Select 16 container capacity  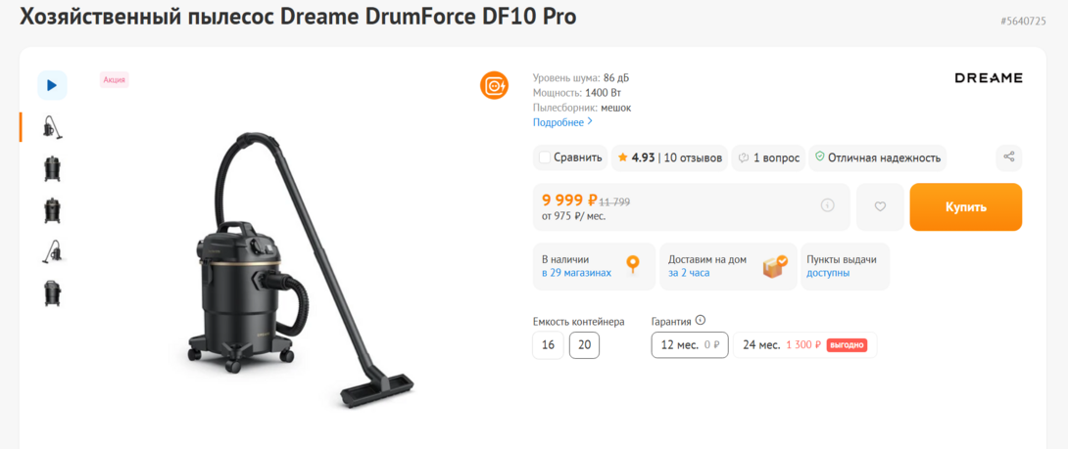pyautogui.click(x=548, y=345)
